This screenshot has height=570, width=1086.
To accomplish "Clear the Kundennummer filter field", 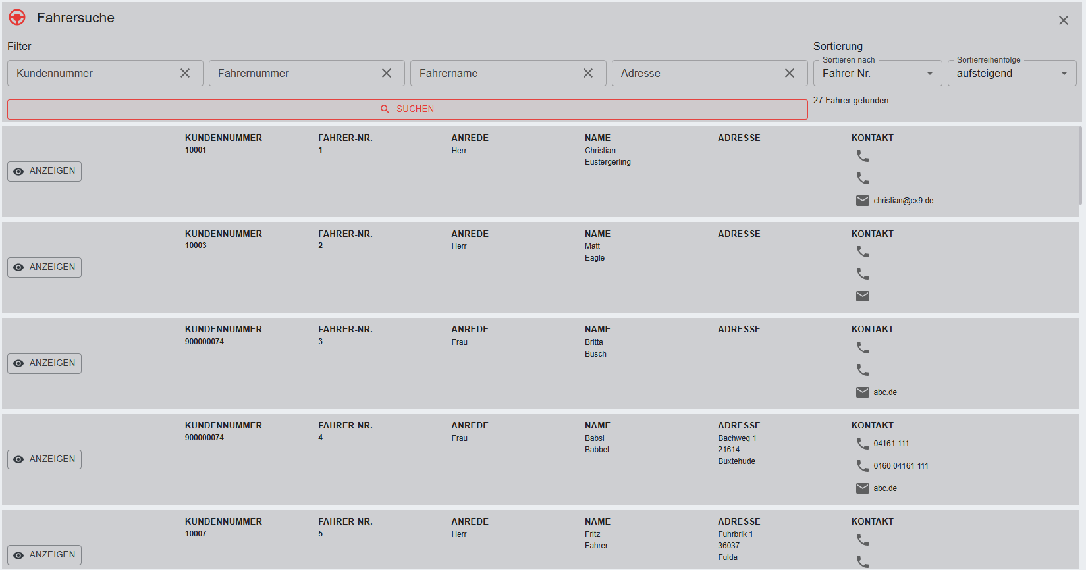I will click(185, 73).
